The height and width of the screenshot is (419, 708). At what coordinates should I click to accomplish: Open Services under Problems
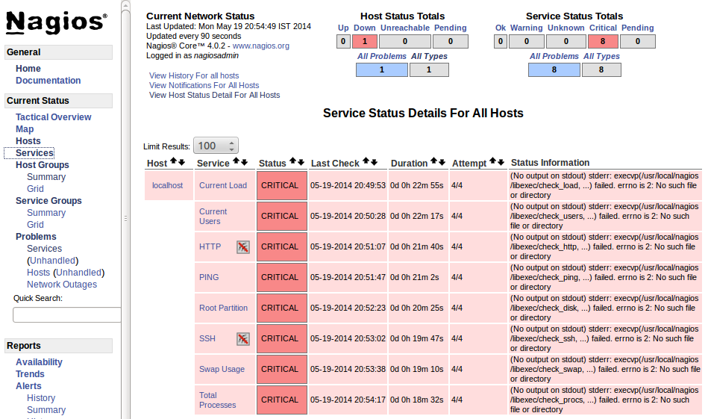(44, 249)
